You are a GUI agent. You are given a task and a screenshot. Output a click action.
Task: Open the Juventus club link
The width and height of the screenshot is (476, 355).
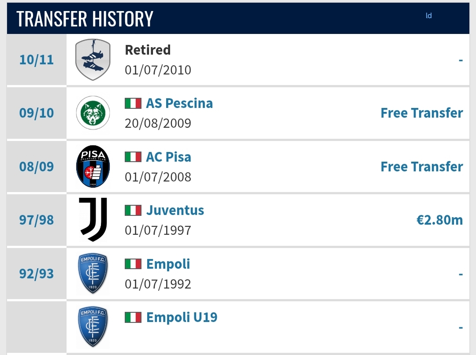175,210
